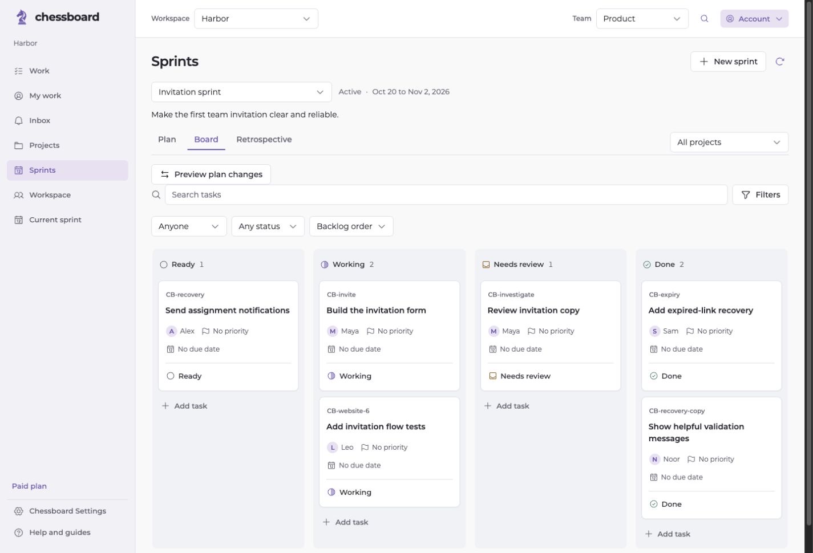The height and width of the screenshot is (553, 813).
Task: Open the Filters button
Action: pyautogui.click(x=761, y=195)
